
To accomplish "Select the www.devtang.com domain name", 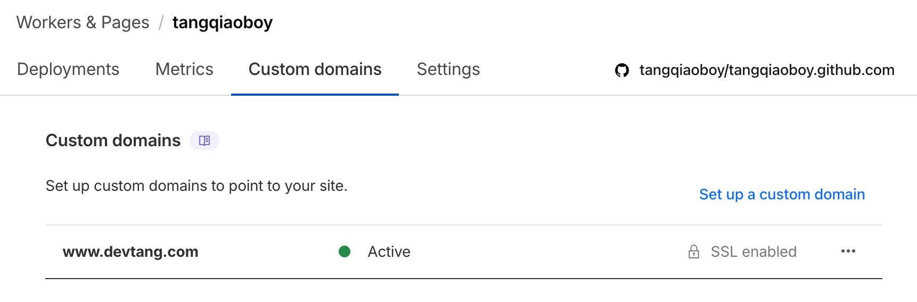I will (130, 251).
